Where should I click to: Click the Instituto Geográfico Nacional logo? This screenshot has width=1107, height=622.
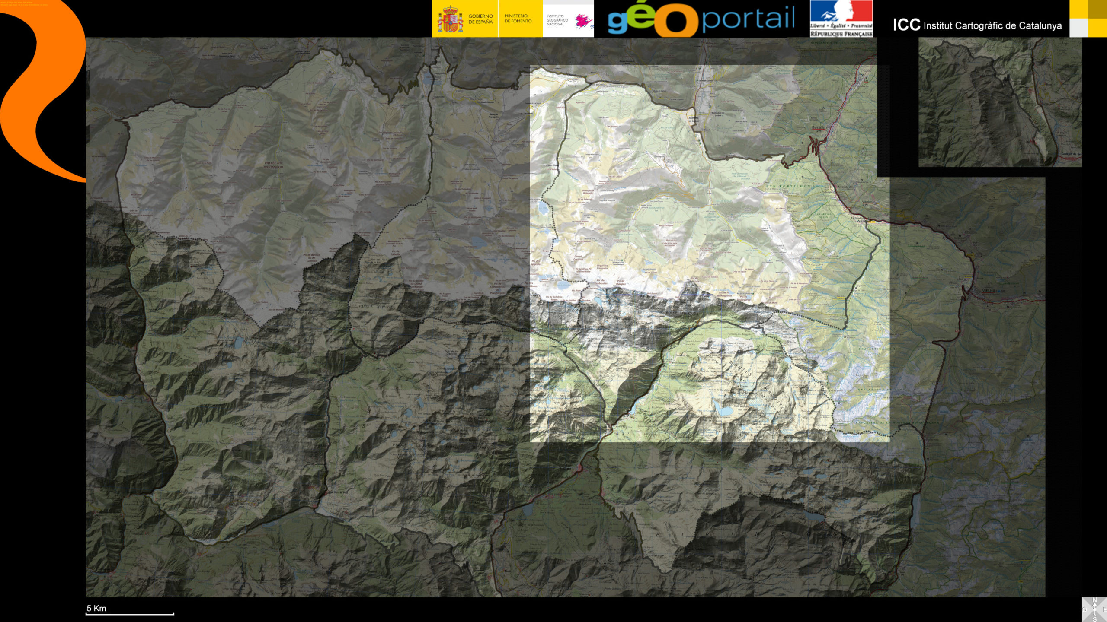tap(568, 19)
